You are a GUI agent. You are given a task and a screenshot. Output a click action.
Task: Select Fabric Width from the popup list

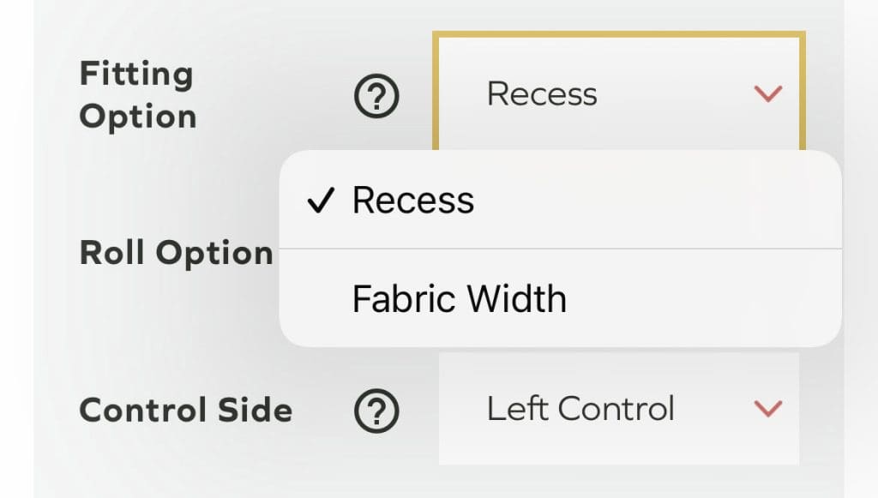(x=460, y=299)
